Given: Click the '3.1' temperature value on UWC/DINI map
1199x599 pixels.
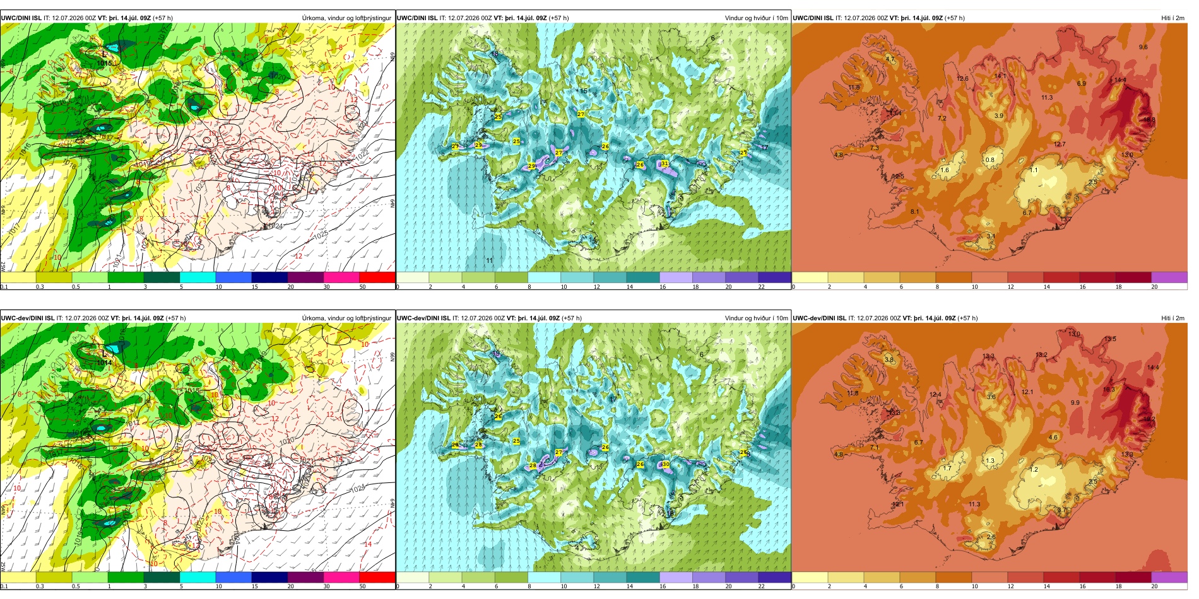Looking at the screenshot, I should point(991,236).
